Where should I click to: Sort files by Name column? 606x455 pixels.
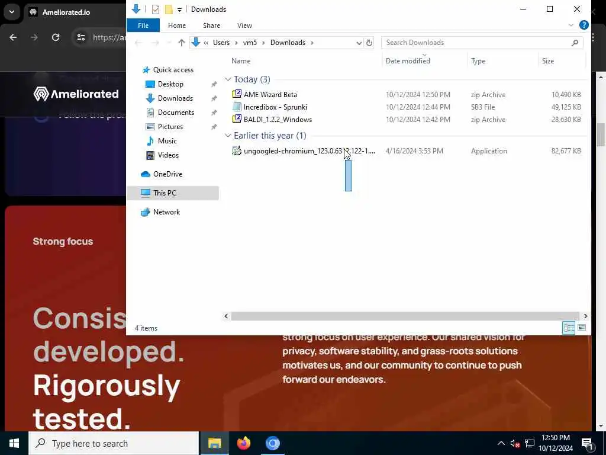tap(241, 61)
